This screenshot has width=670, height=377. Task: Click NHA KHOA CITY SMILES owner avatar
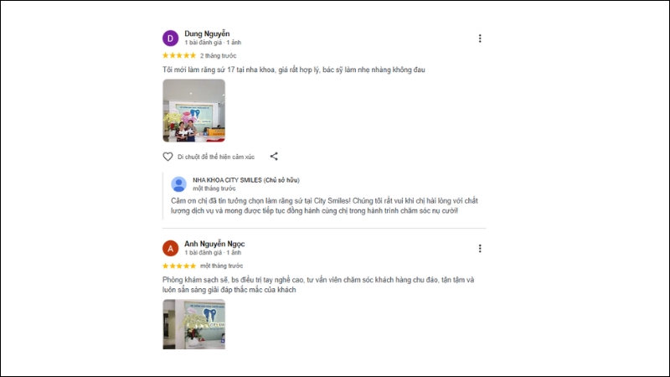click(178, 183)
